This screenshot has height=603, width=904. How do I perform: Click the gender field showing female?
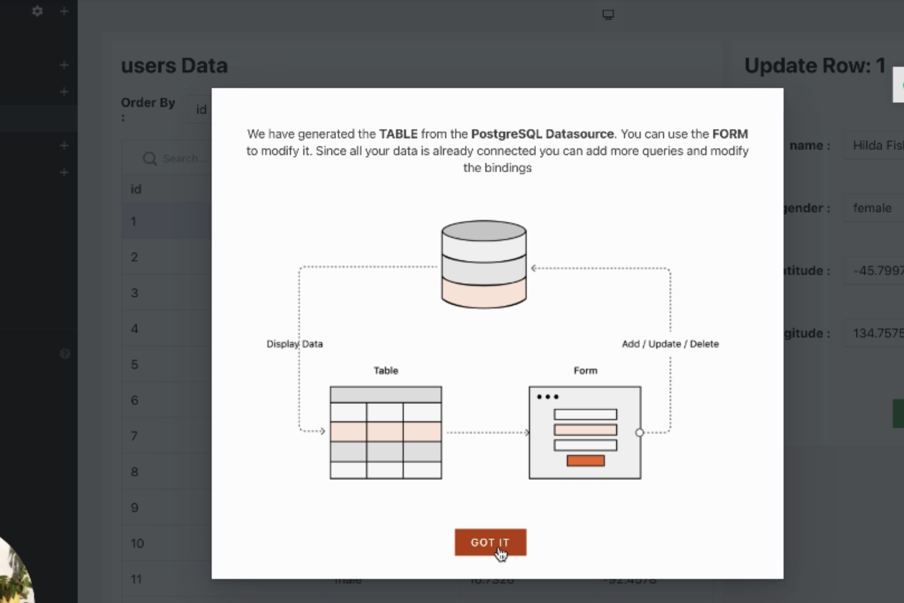[x=874, y=208]
